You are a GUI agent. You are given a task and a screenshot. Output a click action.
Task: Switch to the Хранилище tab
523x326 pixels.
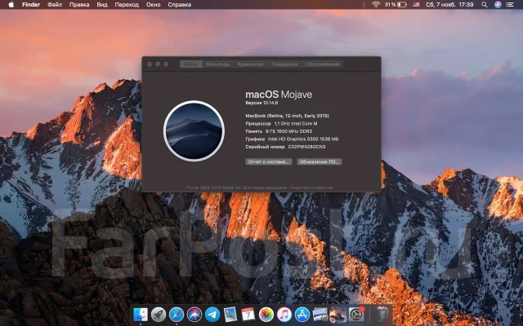click(251, 64)
